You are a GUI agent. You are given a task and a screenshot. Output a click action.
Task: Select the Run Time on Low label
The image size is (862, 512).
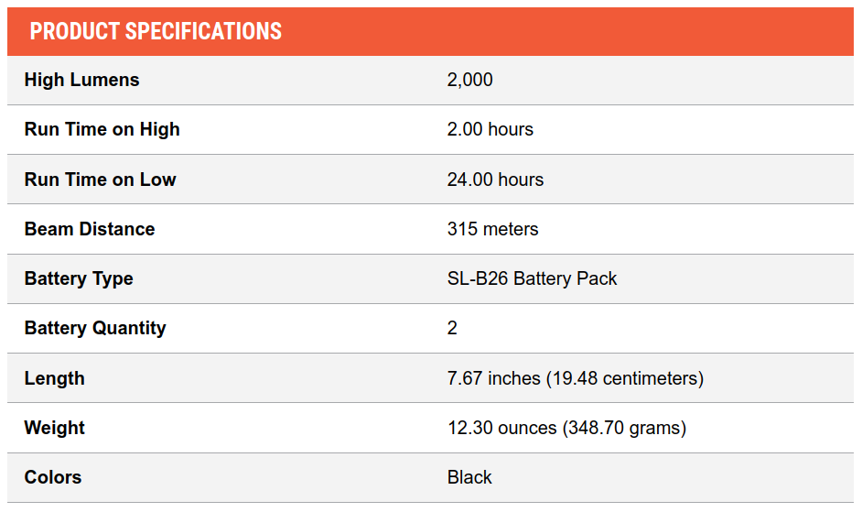pos(100,180)
